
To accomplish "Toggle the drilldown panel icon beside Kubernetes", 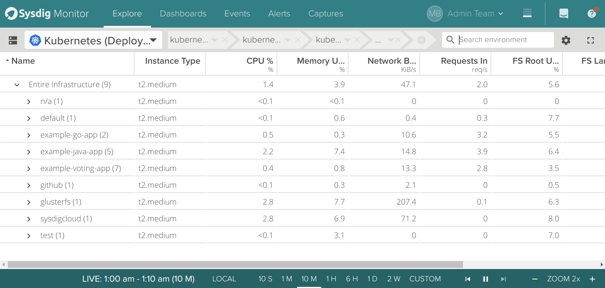I will [13, 40].
